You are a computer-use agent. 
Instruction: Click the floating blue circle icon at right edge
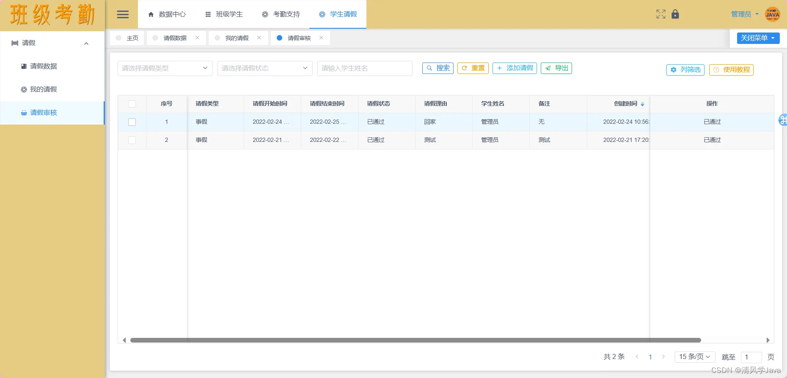(x=783, y=120)
